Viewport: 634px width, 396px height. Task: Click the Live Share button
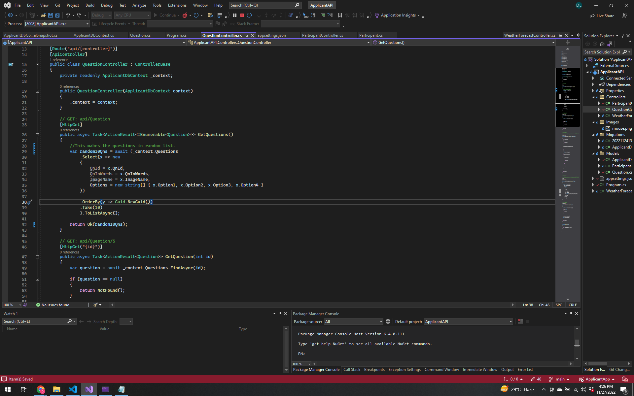tap(602, 16)
